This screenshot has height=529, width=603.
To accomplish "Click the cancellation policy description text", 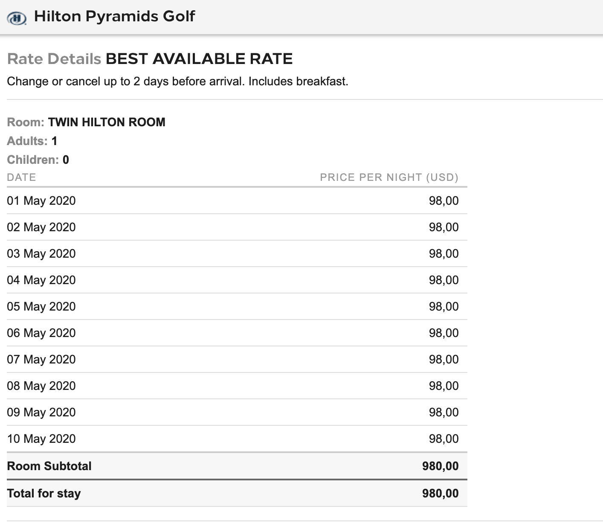I will [x=177, y=81].
